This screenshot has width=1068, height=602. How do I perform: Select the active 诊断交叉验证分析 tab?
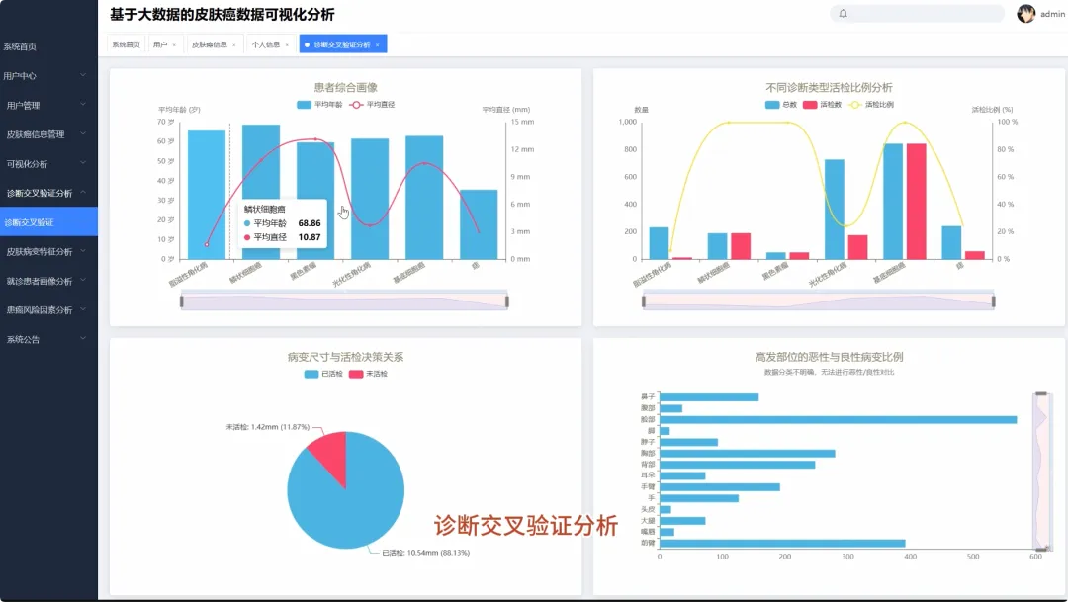342,44
